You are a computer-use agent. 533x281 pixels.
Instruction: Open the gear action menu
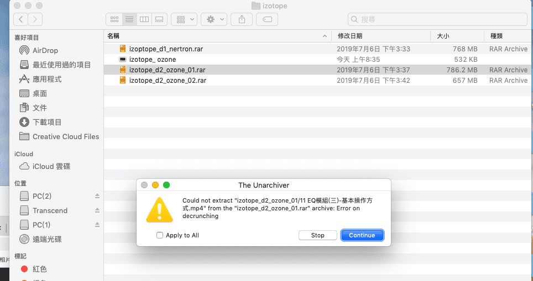click(214, 19)
